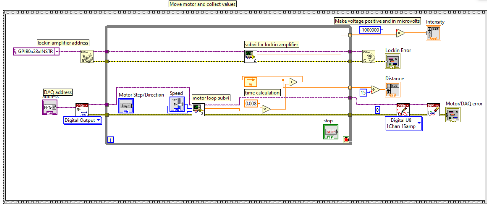Click the VISA Close node icon

tap(369, 56)
